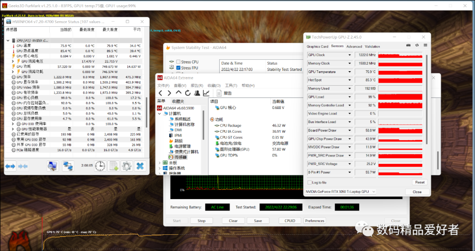Screen dimensions: 475x251
Task: Click GPU-Z refresh icon
Action: (417, 45)
